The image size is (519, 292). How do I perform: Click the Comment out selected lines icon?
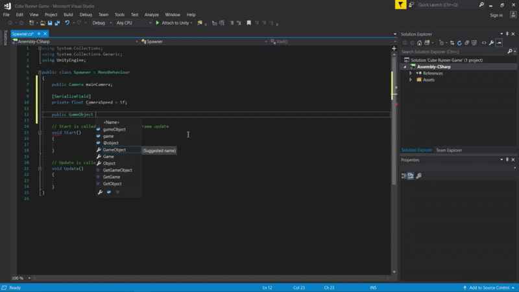click(232, 23)
